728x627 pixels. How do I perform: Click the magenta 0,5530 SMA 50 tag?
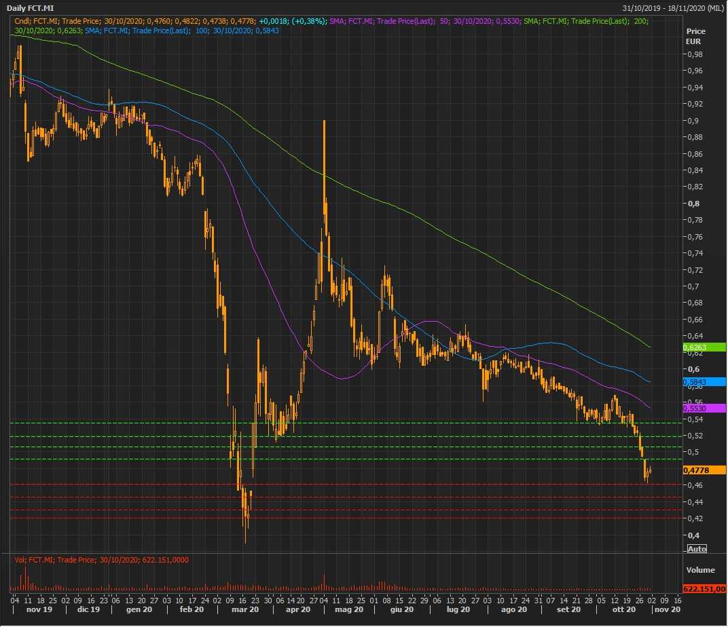(x=704, y=408)
